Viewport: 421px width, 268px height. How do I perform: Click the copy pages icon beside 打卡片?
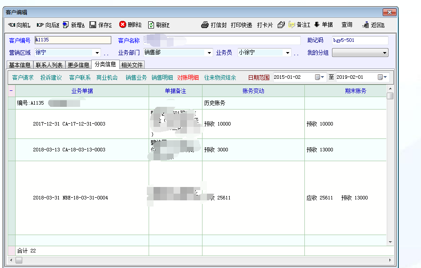coord(281,25)
